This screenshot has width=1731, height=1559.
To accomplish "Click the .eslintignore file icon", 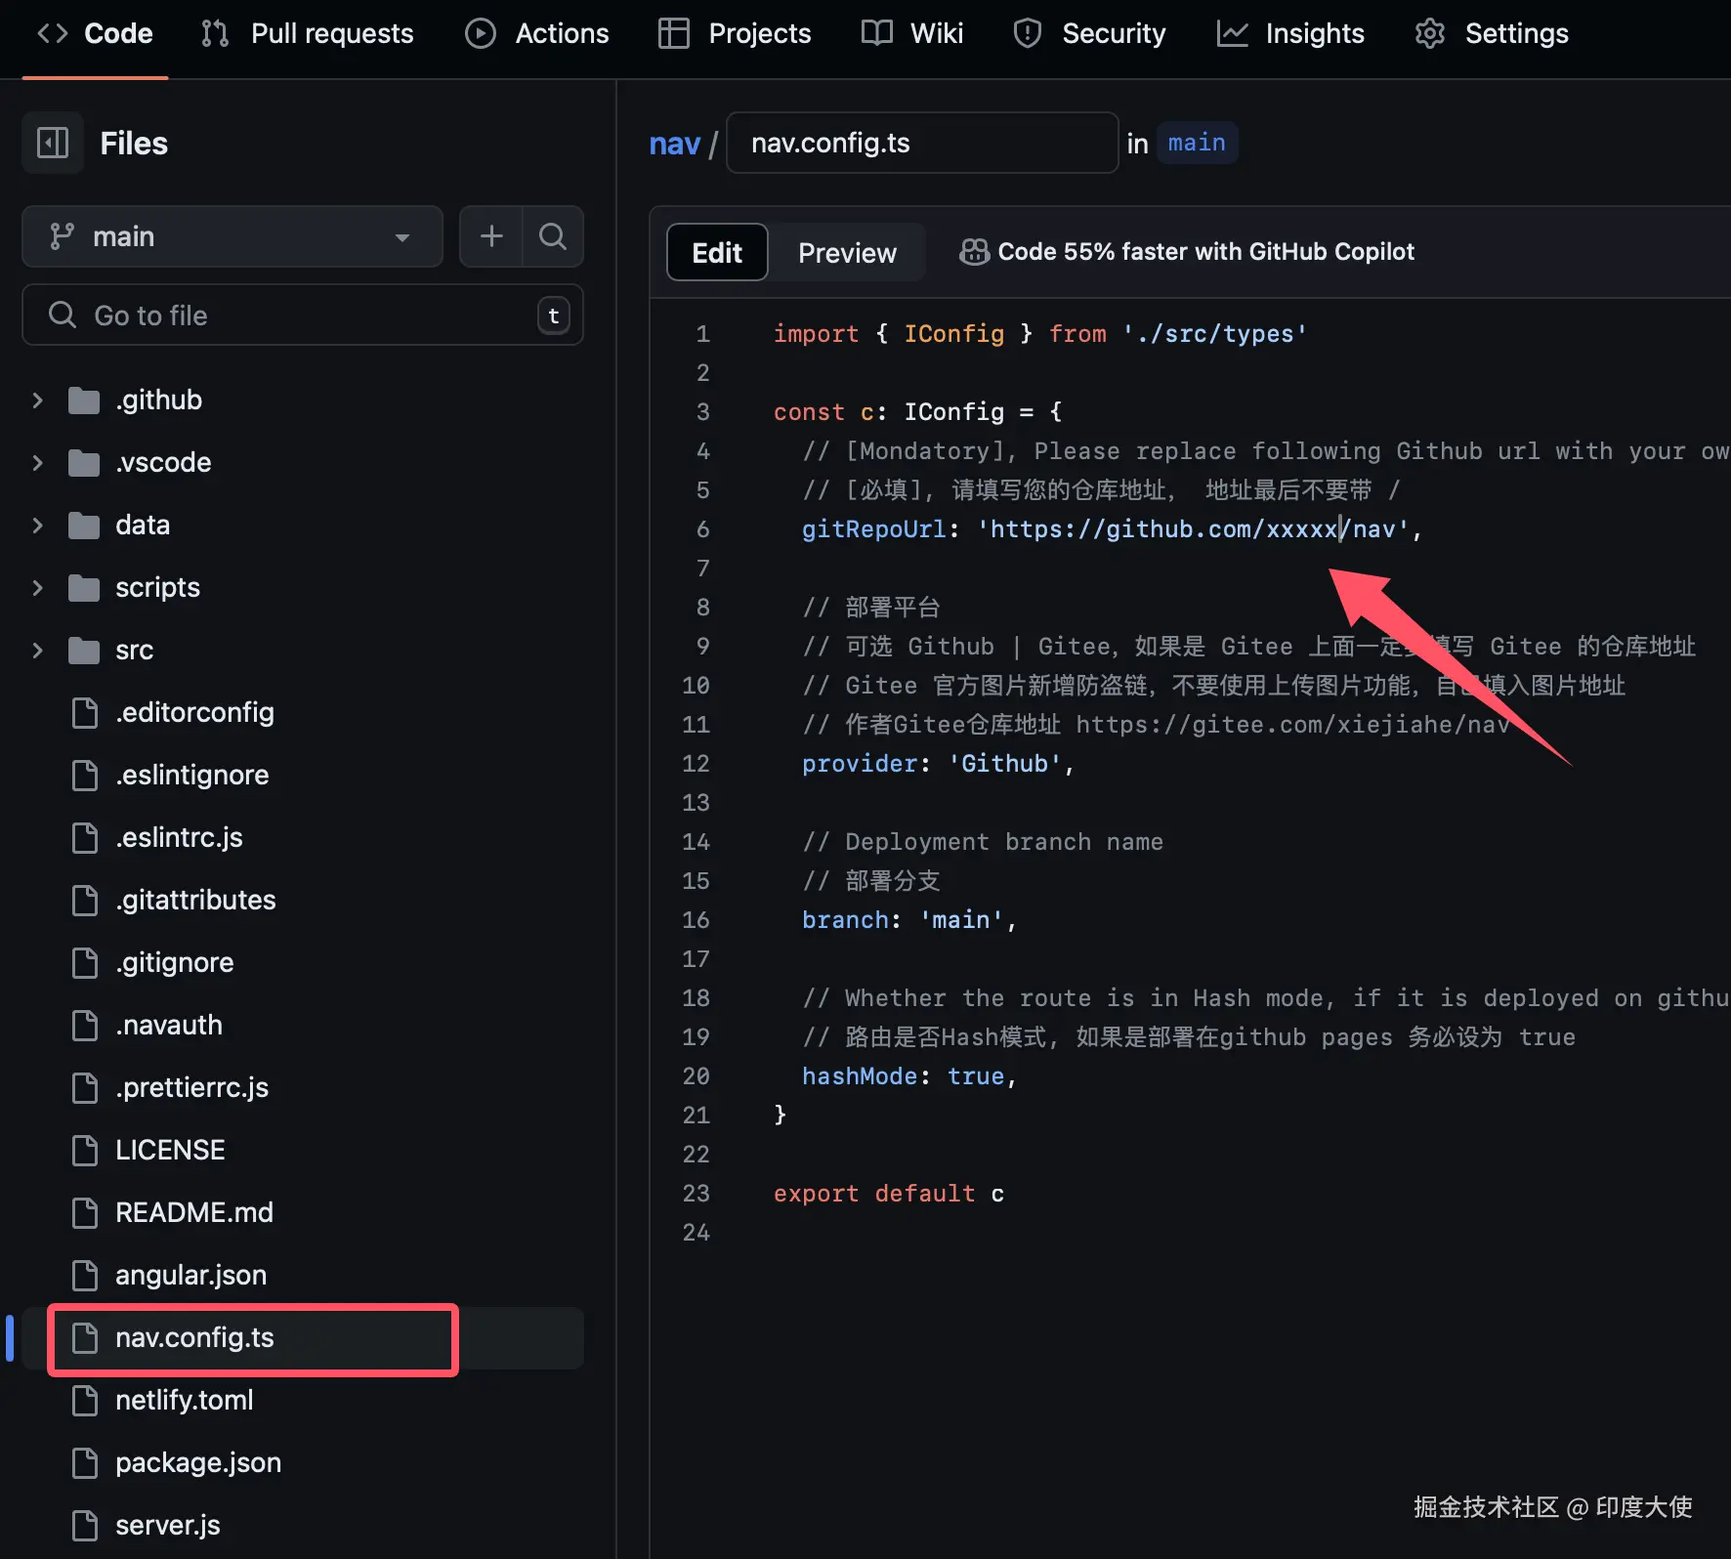I will coord(85,776).
